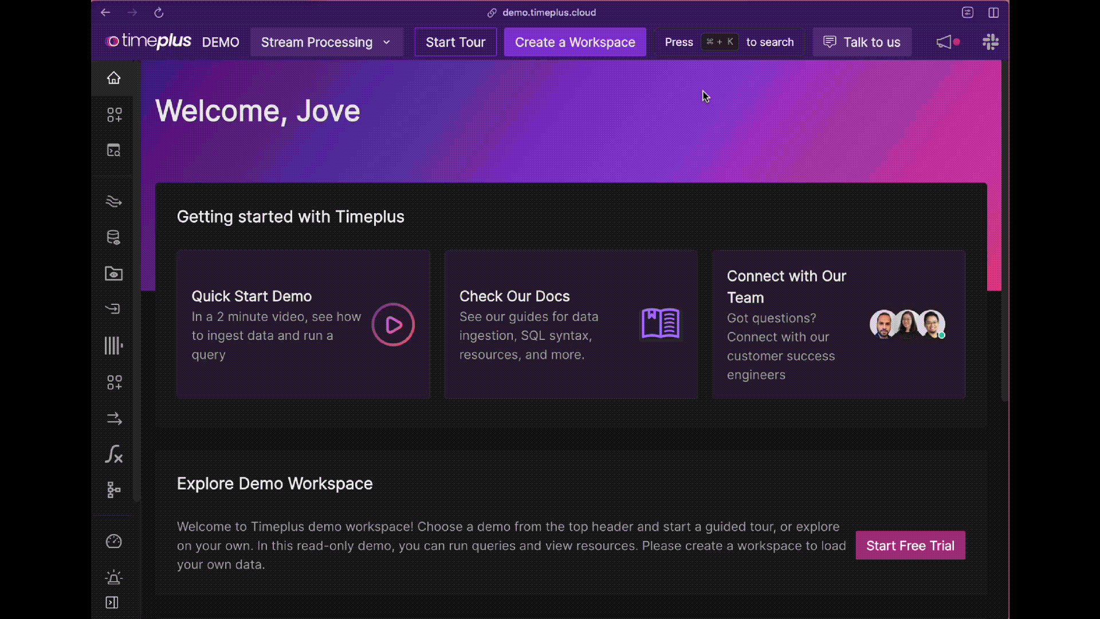The image size is (1100, 619).
Task: Click the demo.timeplus.cloud address bar
Action: pyautogui.click(x=542, y=13)
